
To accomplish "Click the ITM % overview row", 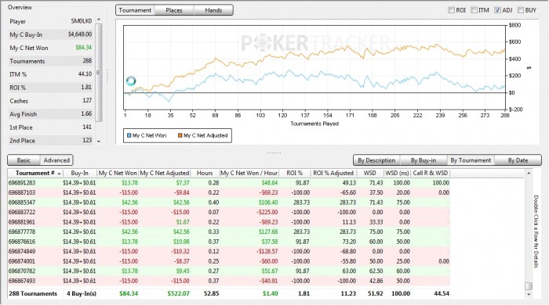I will tap(51, 74).
